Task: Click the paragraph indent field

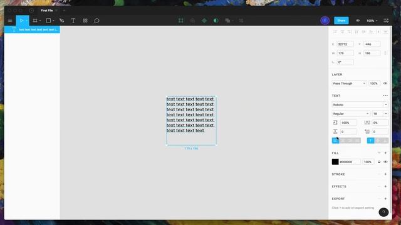Action: (380, 132)
